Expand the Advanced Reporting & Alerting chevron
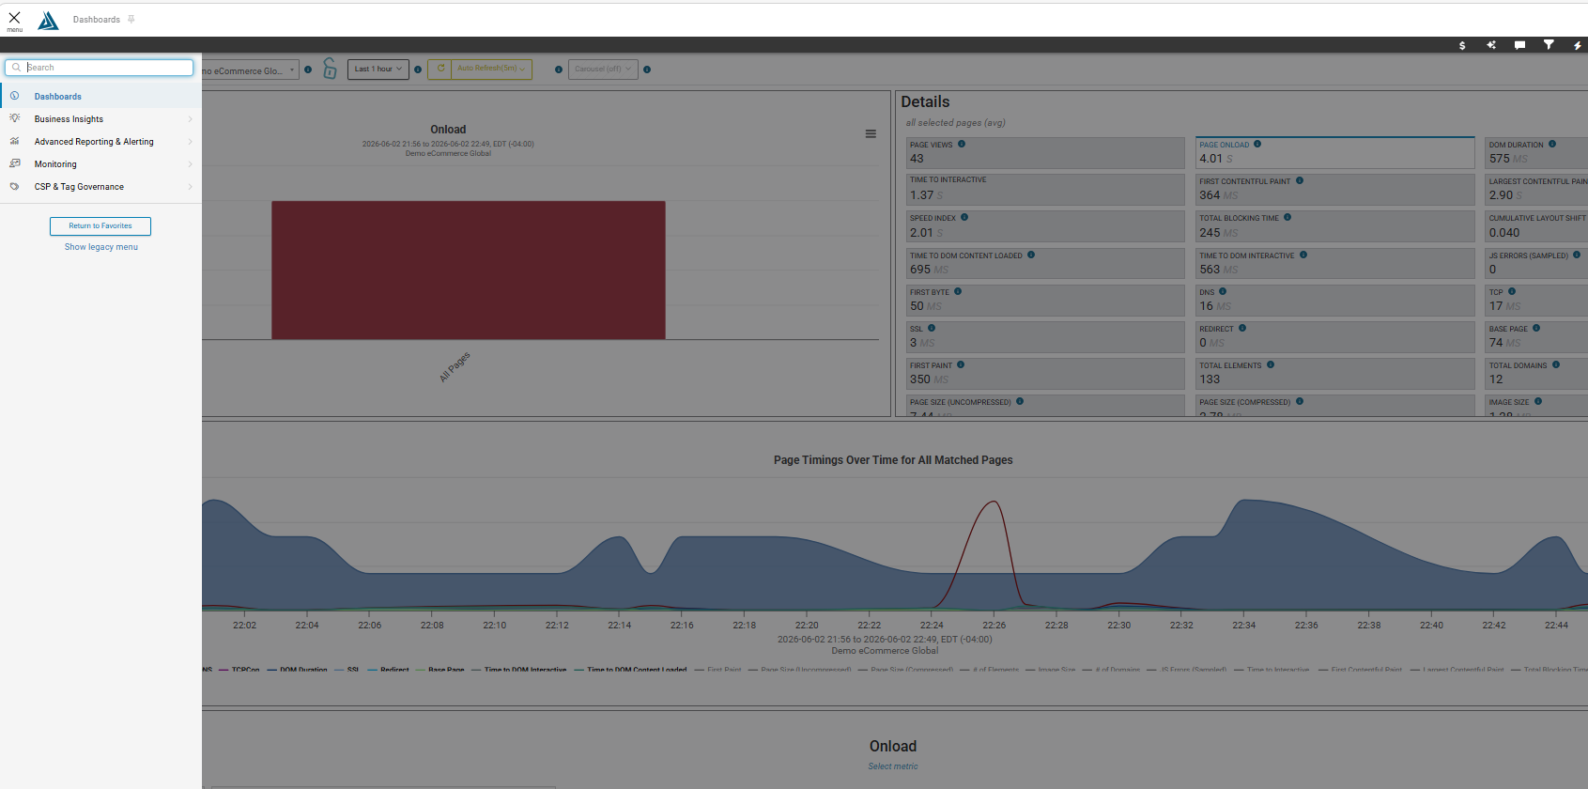Image resolution: width=1588 pixels, height=789 pixels. (x=190, y=142)
